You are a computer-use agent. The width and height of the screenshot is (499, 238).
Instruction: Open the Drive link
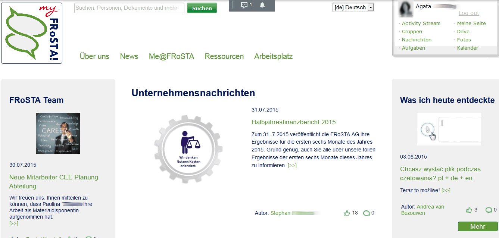[x=463, y=31]
